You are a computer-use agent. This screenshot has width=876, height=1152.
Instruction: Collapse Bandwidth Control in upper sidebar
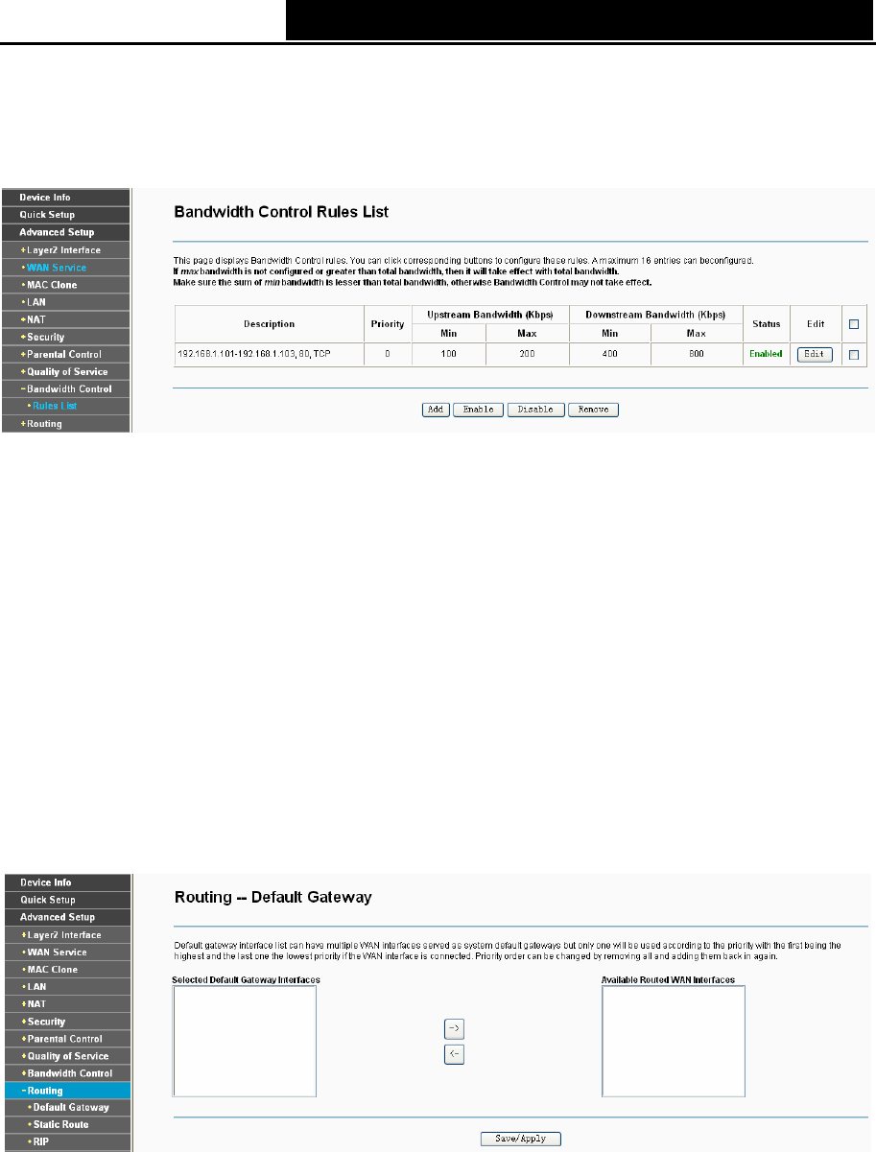tap(65, 388)
